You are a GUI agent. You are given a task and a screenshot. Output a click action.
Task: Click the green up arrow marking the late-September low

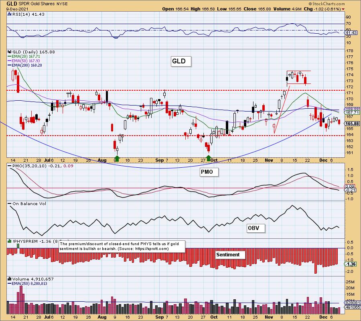point(209,158)
